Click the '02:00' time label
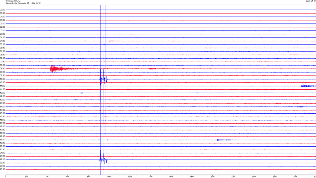This screenshot has height=178, width=316. 2,24
